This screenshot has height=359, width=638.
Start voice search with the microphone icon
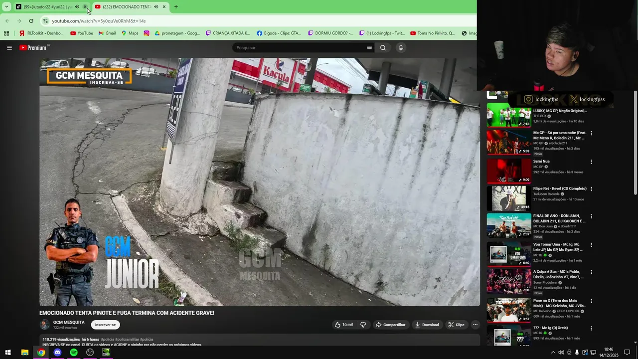[x=401, y=48]
